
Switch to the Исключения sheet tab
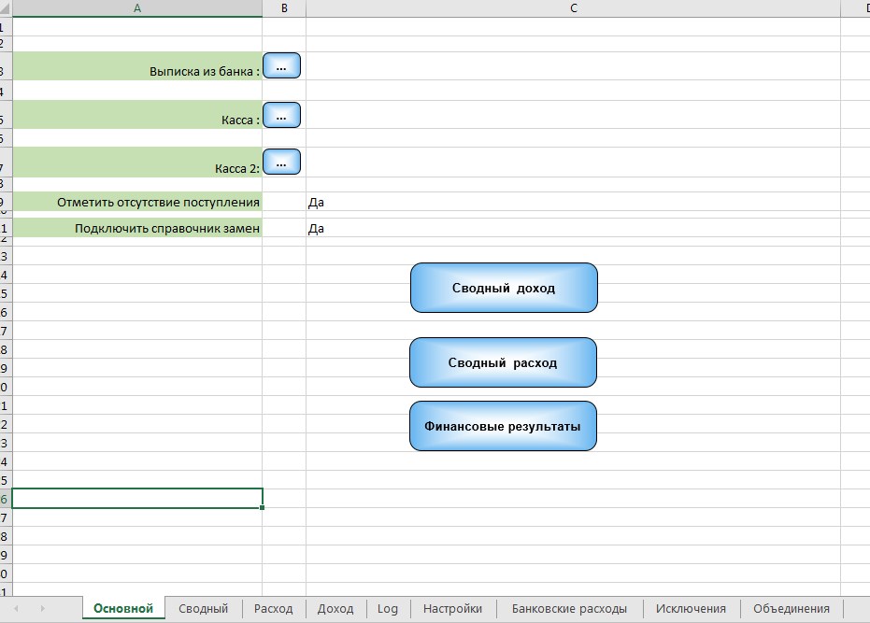click(x=691, y=609)
